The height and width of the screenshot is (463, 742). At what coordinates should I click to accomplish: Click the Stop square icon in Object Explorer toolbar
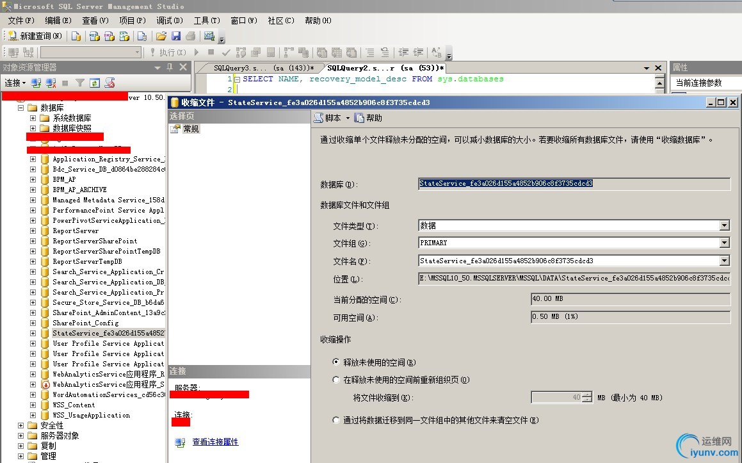coord(65,83)
